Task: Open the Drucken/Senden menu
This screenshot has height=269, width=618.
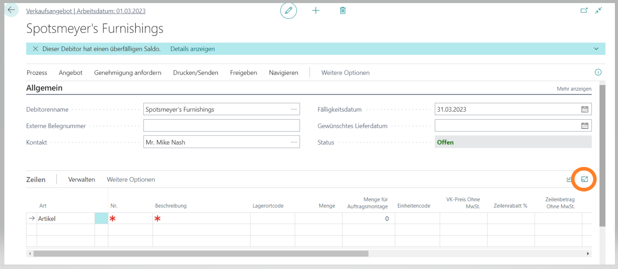Action: pyautogui.click(x=195, y=73)
